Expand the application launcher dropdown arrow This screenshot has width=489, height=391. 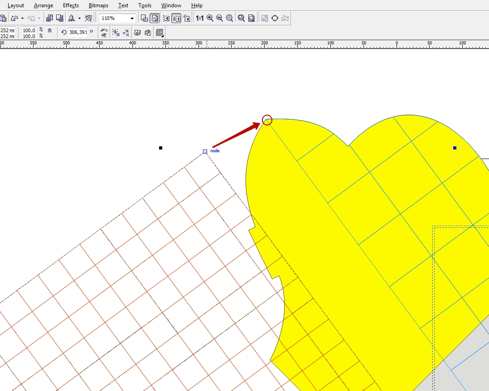pos(79,19)
